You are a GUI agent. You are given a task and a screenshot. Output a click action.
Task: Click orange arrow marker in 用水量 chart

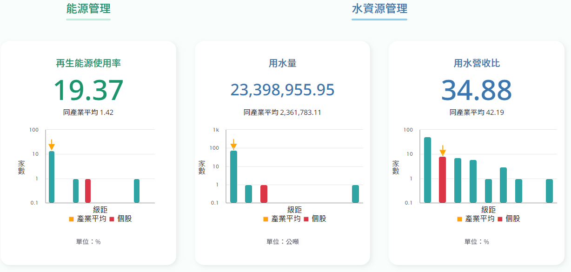pyautogui.click(x=234, y=144)
